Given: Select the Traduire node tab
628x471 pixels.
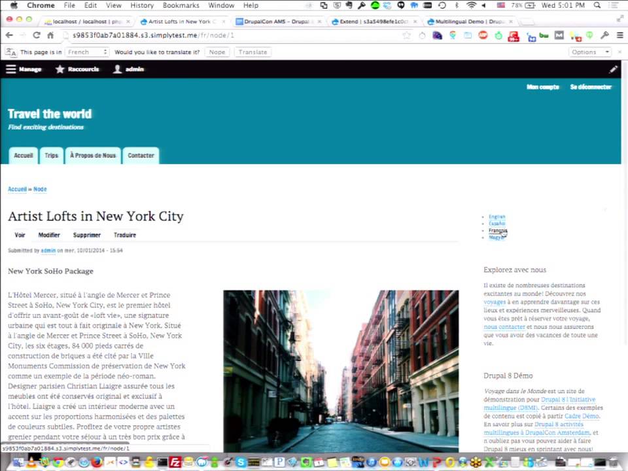Looking at the screenshot, I should point(124,235).
